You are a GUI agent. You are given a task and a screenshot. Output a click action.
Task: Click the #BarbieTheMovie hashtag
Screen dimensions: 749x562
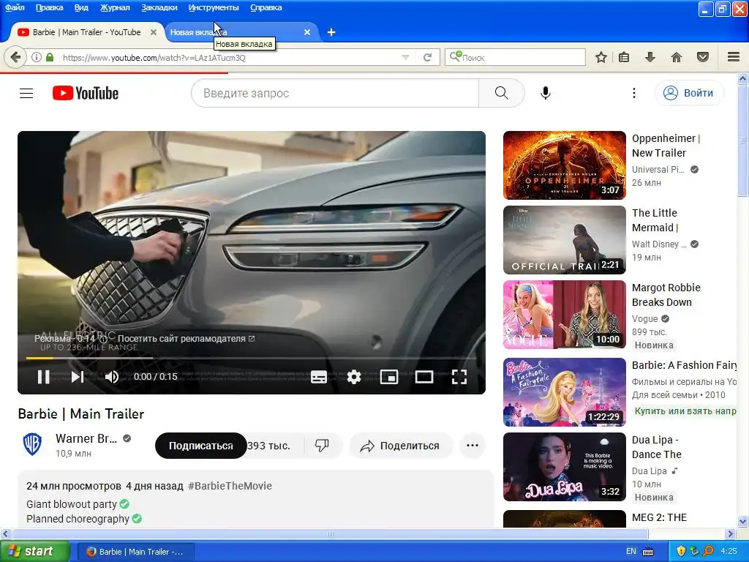click(230, 486)
